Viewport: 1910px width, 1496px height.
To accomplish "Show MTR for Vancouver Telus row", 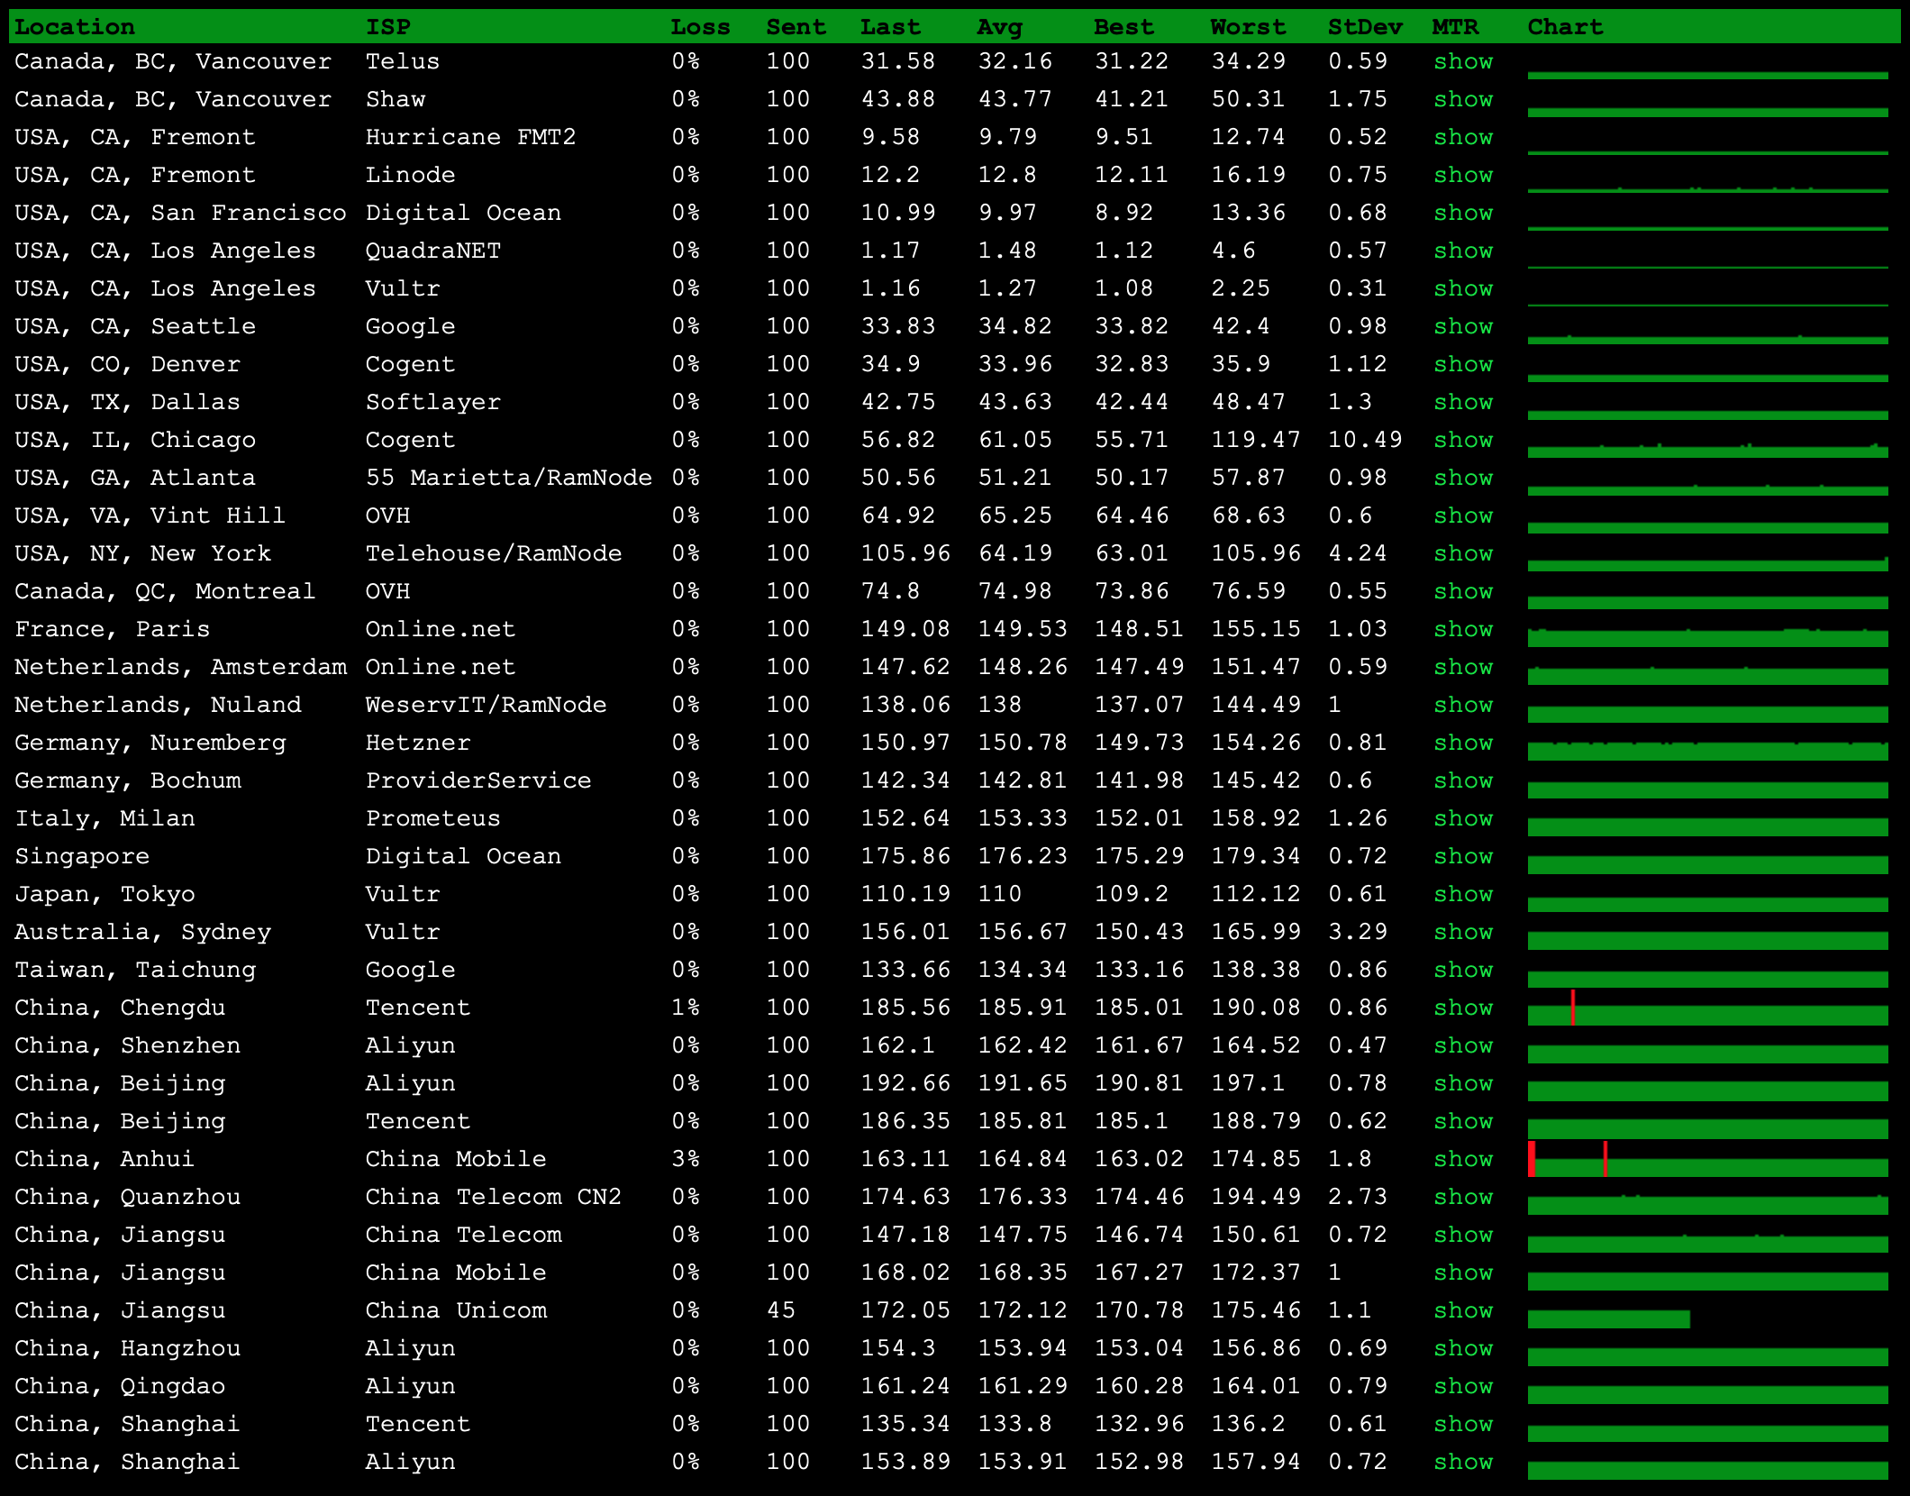I will (x=1462, y=61).
